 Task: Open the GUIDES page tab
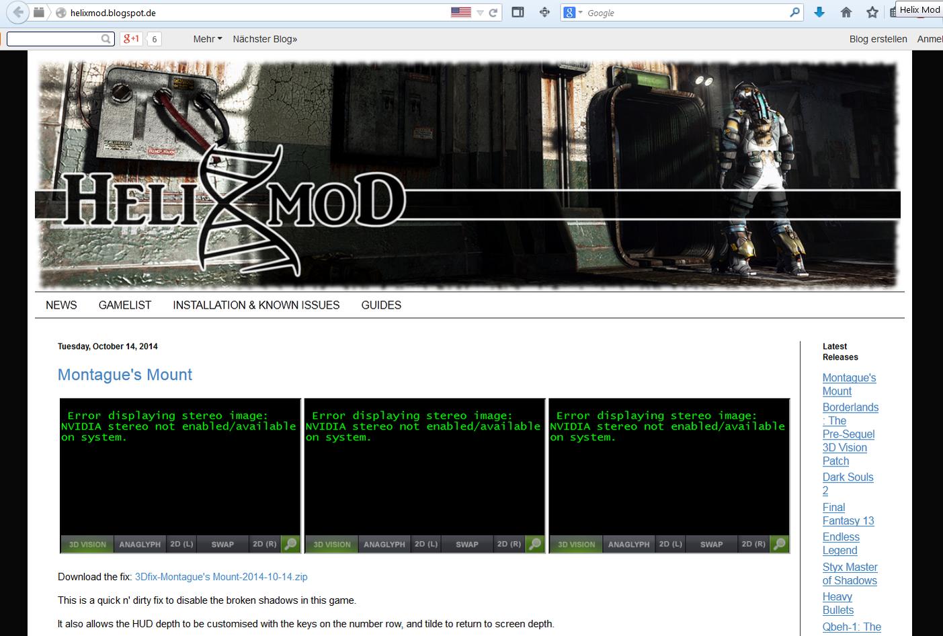pyautogui.click(x=381, y=305)
